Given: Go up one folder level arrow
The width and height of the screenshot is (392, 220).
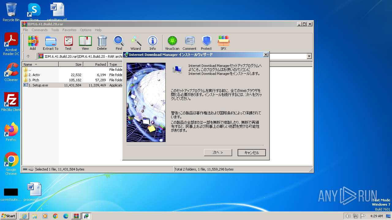Looking at the screenshot, I should [28, 56].
